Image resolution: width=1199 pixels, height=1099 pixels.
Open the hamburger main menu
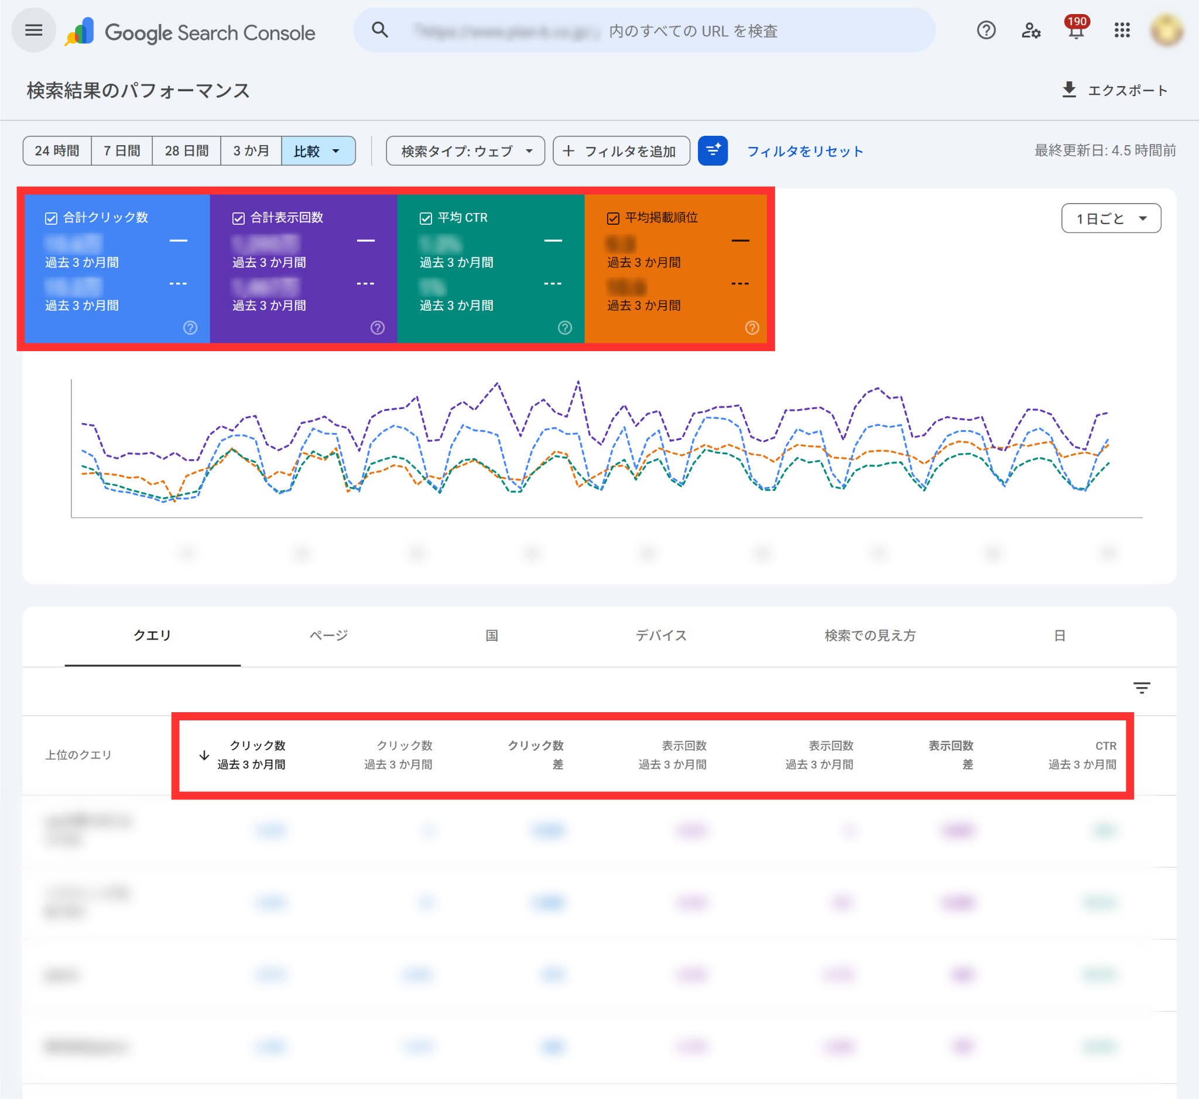[34, 30]
